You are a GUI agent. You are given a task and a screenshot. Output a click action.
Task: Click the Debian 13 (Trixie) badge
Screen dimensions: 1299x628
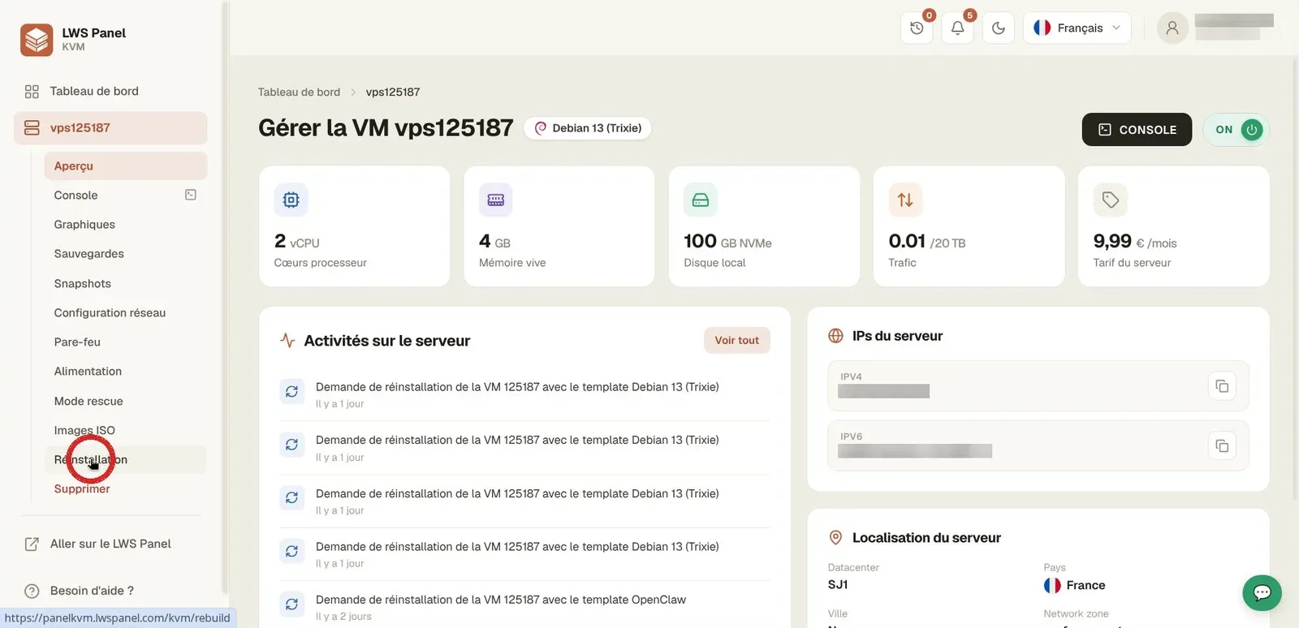point(588,128)
